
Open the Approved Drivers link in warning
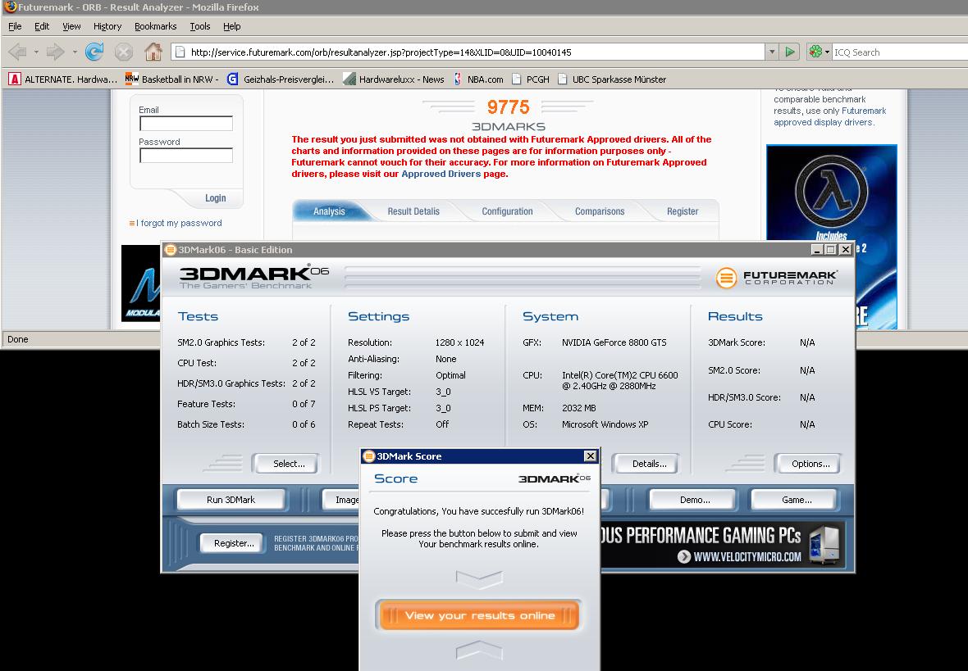pyautogui.click(x=441, y=174)
